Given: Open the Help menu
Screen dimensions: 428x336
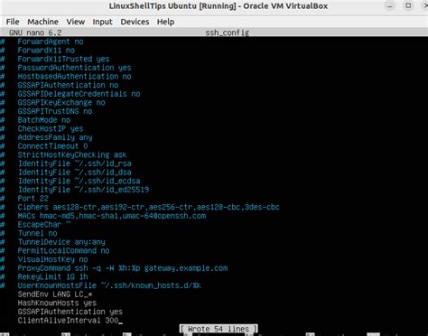Looking at the screenshot, I should click(x=165, y=22).
